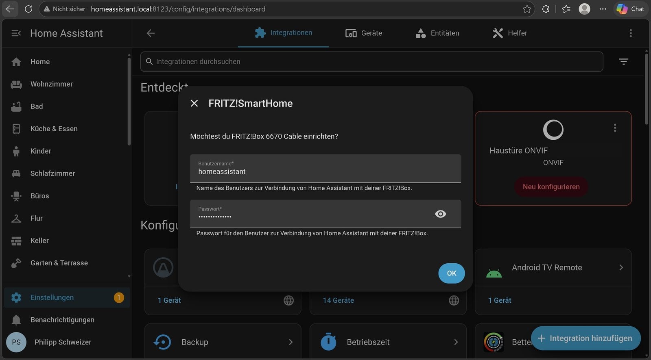This screenshot has width=651, height=360.
Task: Reload the page in the browser
Action: click(x=28, y=9)
